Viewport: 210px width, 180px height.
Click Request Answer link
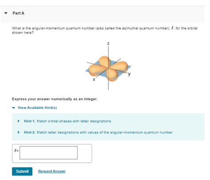click(52, 171)
